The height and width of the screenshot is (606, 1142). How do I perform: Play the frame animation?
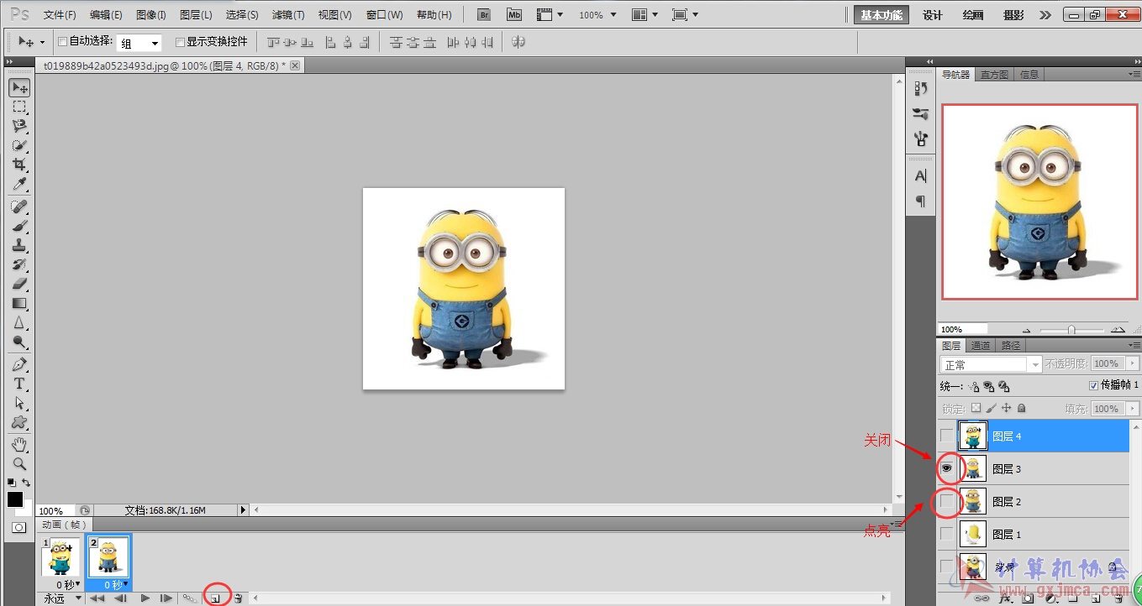click(x=145, y=598)
